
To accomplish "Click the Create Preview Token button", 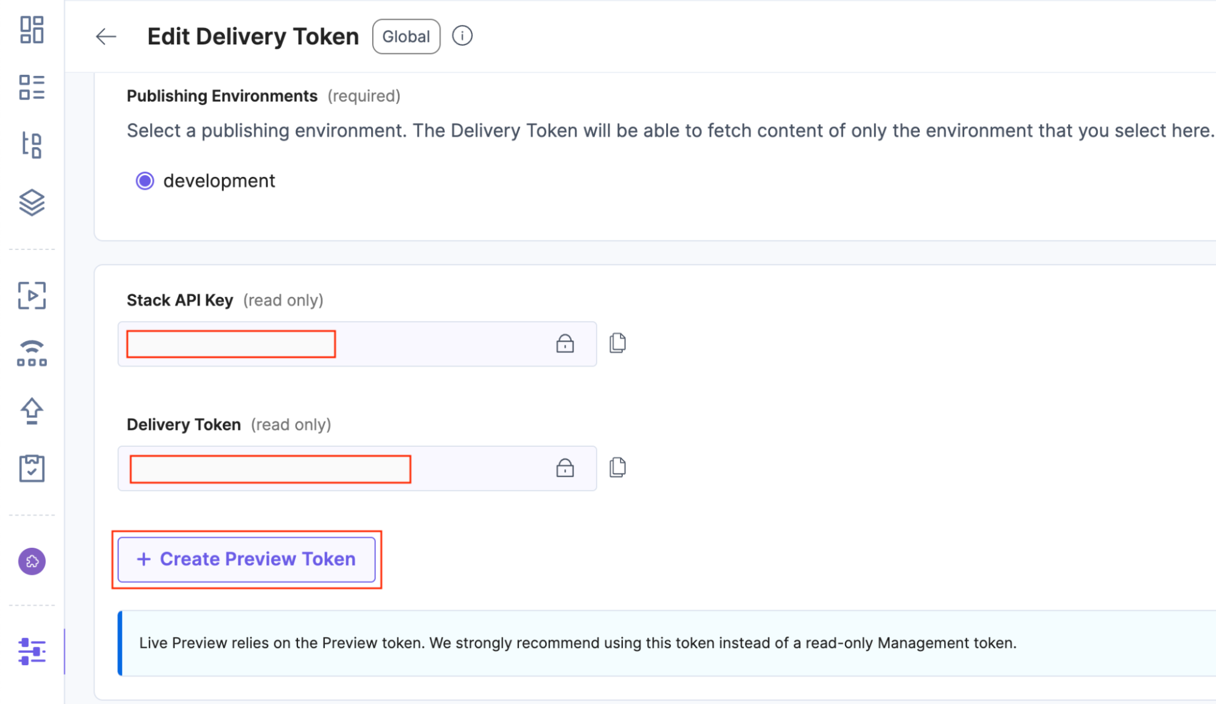I will (246, 559).
